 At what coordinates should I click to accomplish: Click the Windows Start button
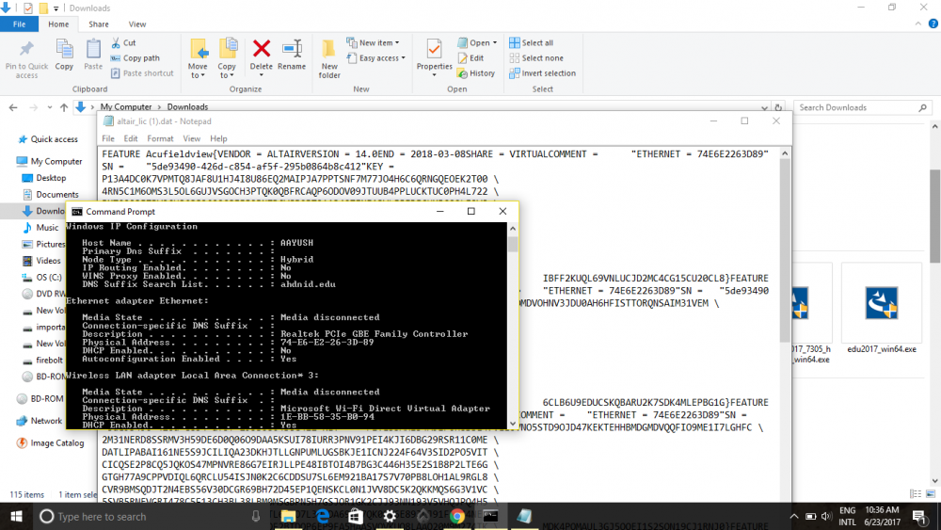pos(16,516)
